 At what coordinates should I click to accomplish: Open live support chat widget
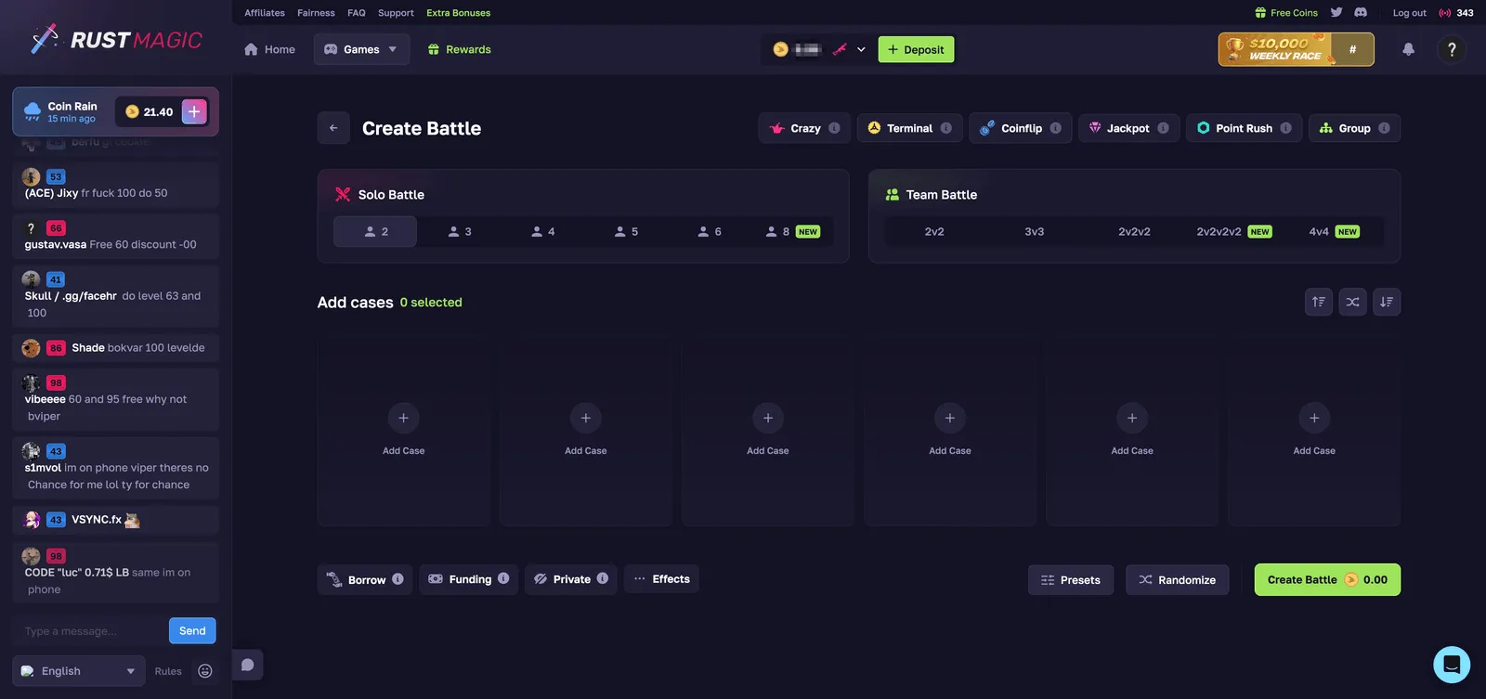pos(1452,665)
